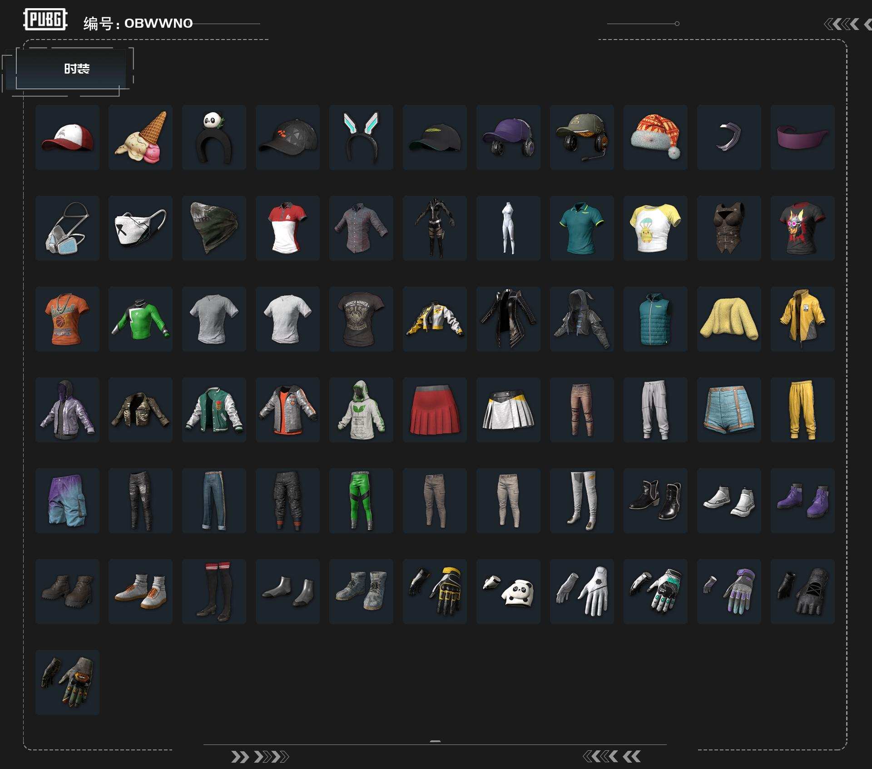Select the gas mask with blue filter
Screen dimensions: 872x769
(x=67, y=228)
